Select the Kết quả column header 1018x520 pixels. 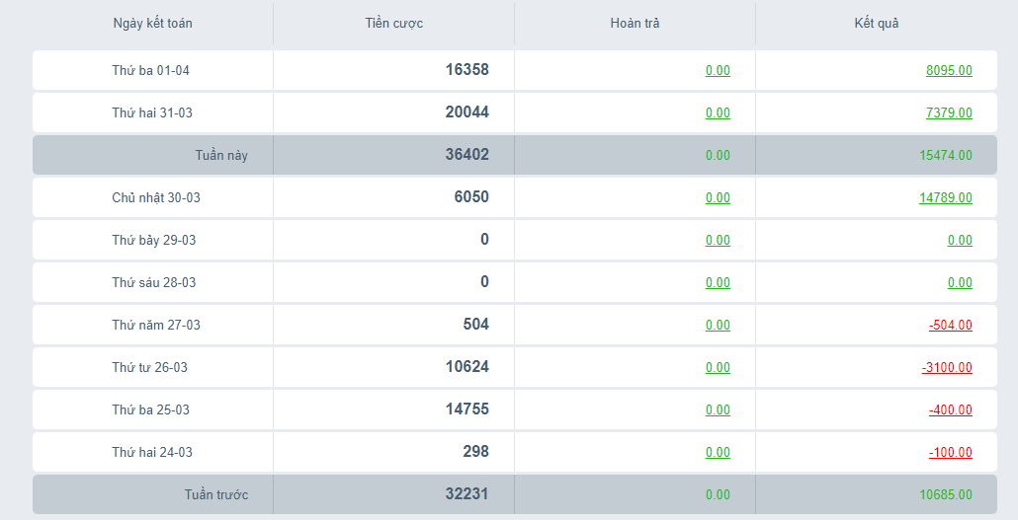click(x=876, y=24)
